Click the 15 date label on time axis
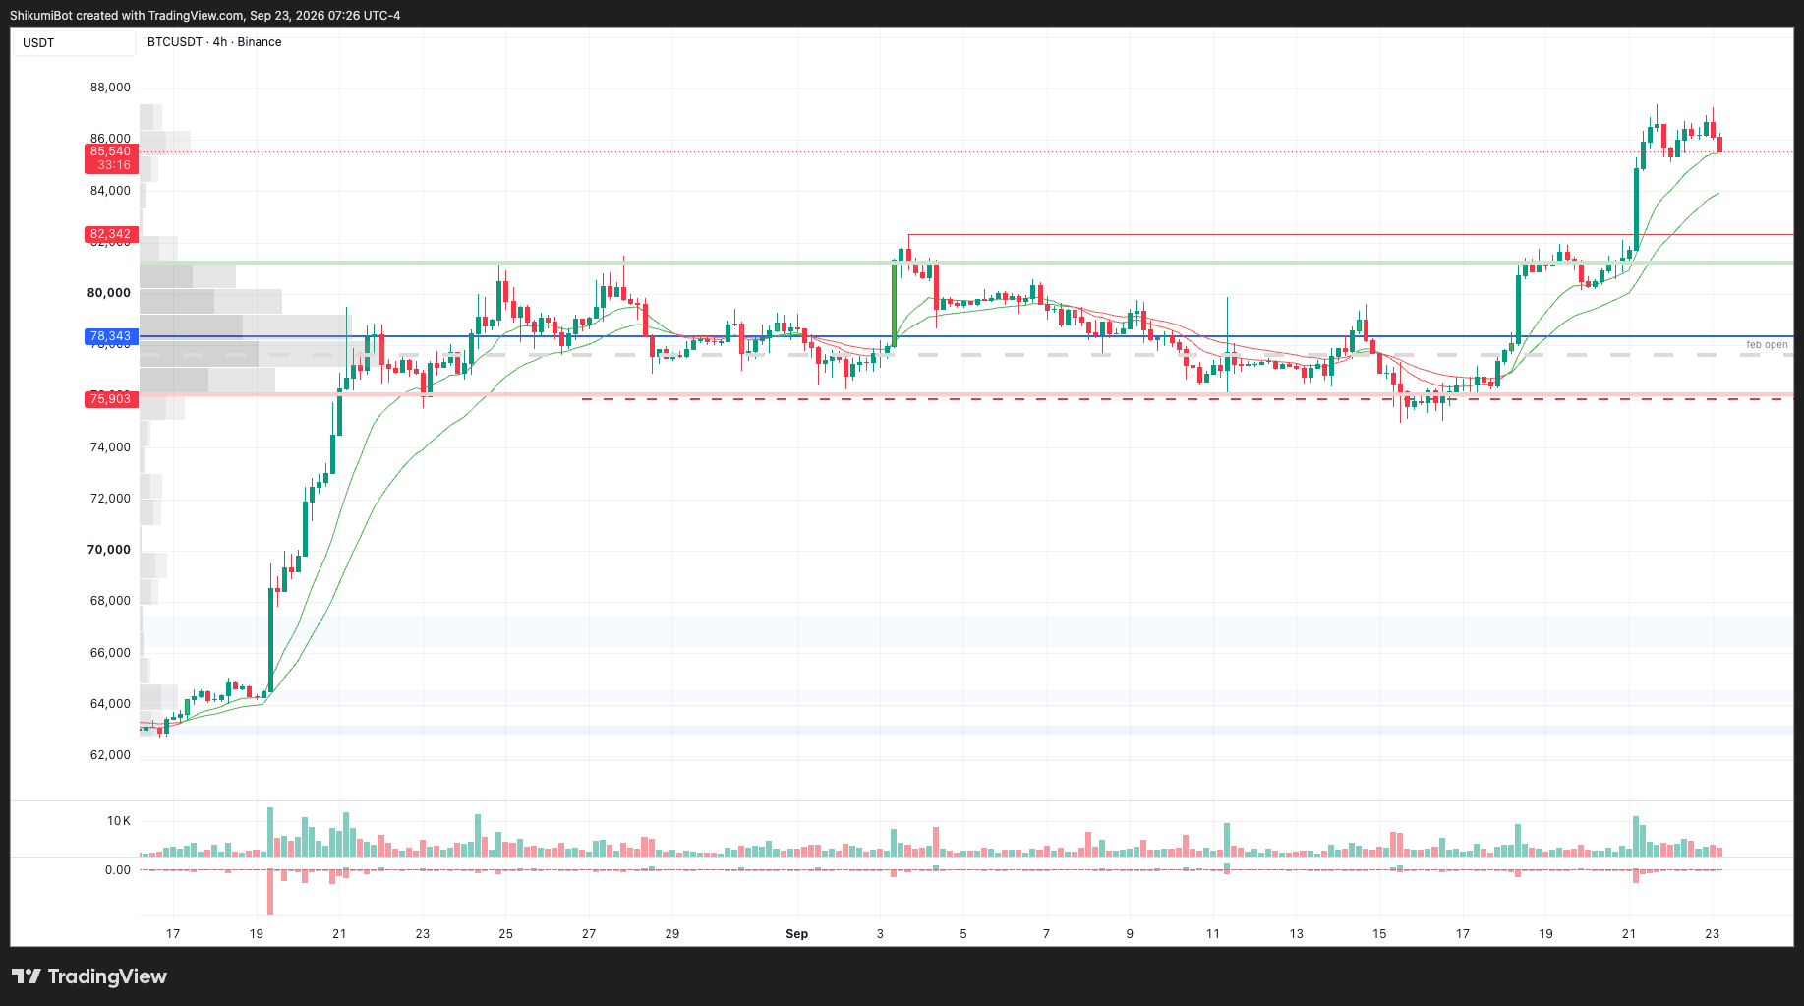 coord(1379,934)
